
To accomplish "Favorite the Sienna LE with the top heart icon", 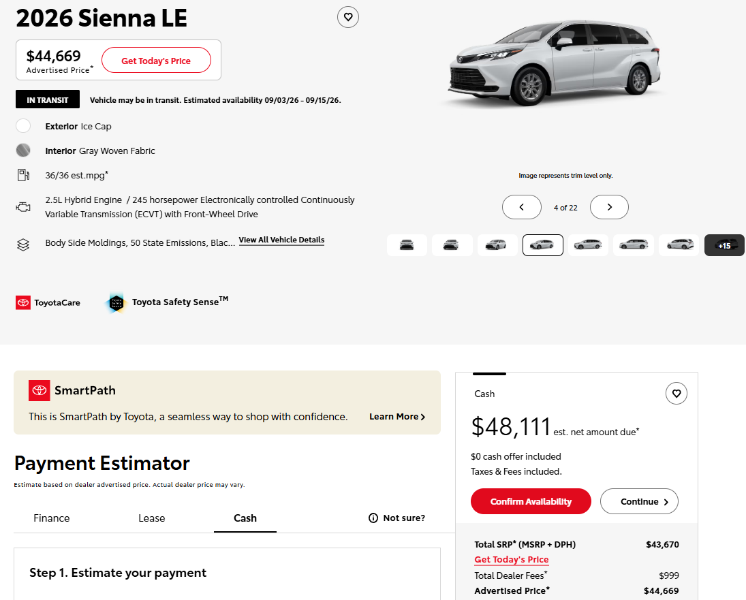I will click(x=347, y=17).
